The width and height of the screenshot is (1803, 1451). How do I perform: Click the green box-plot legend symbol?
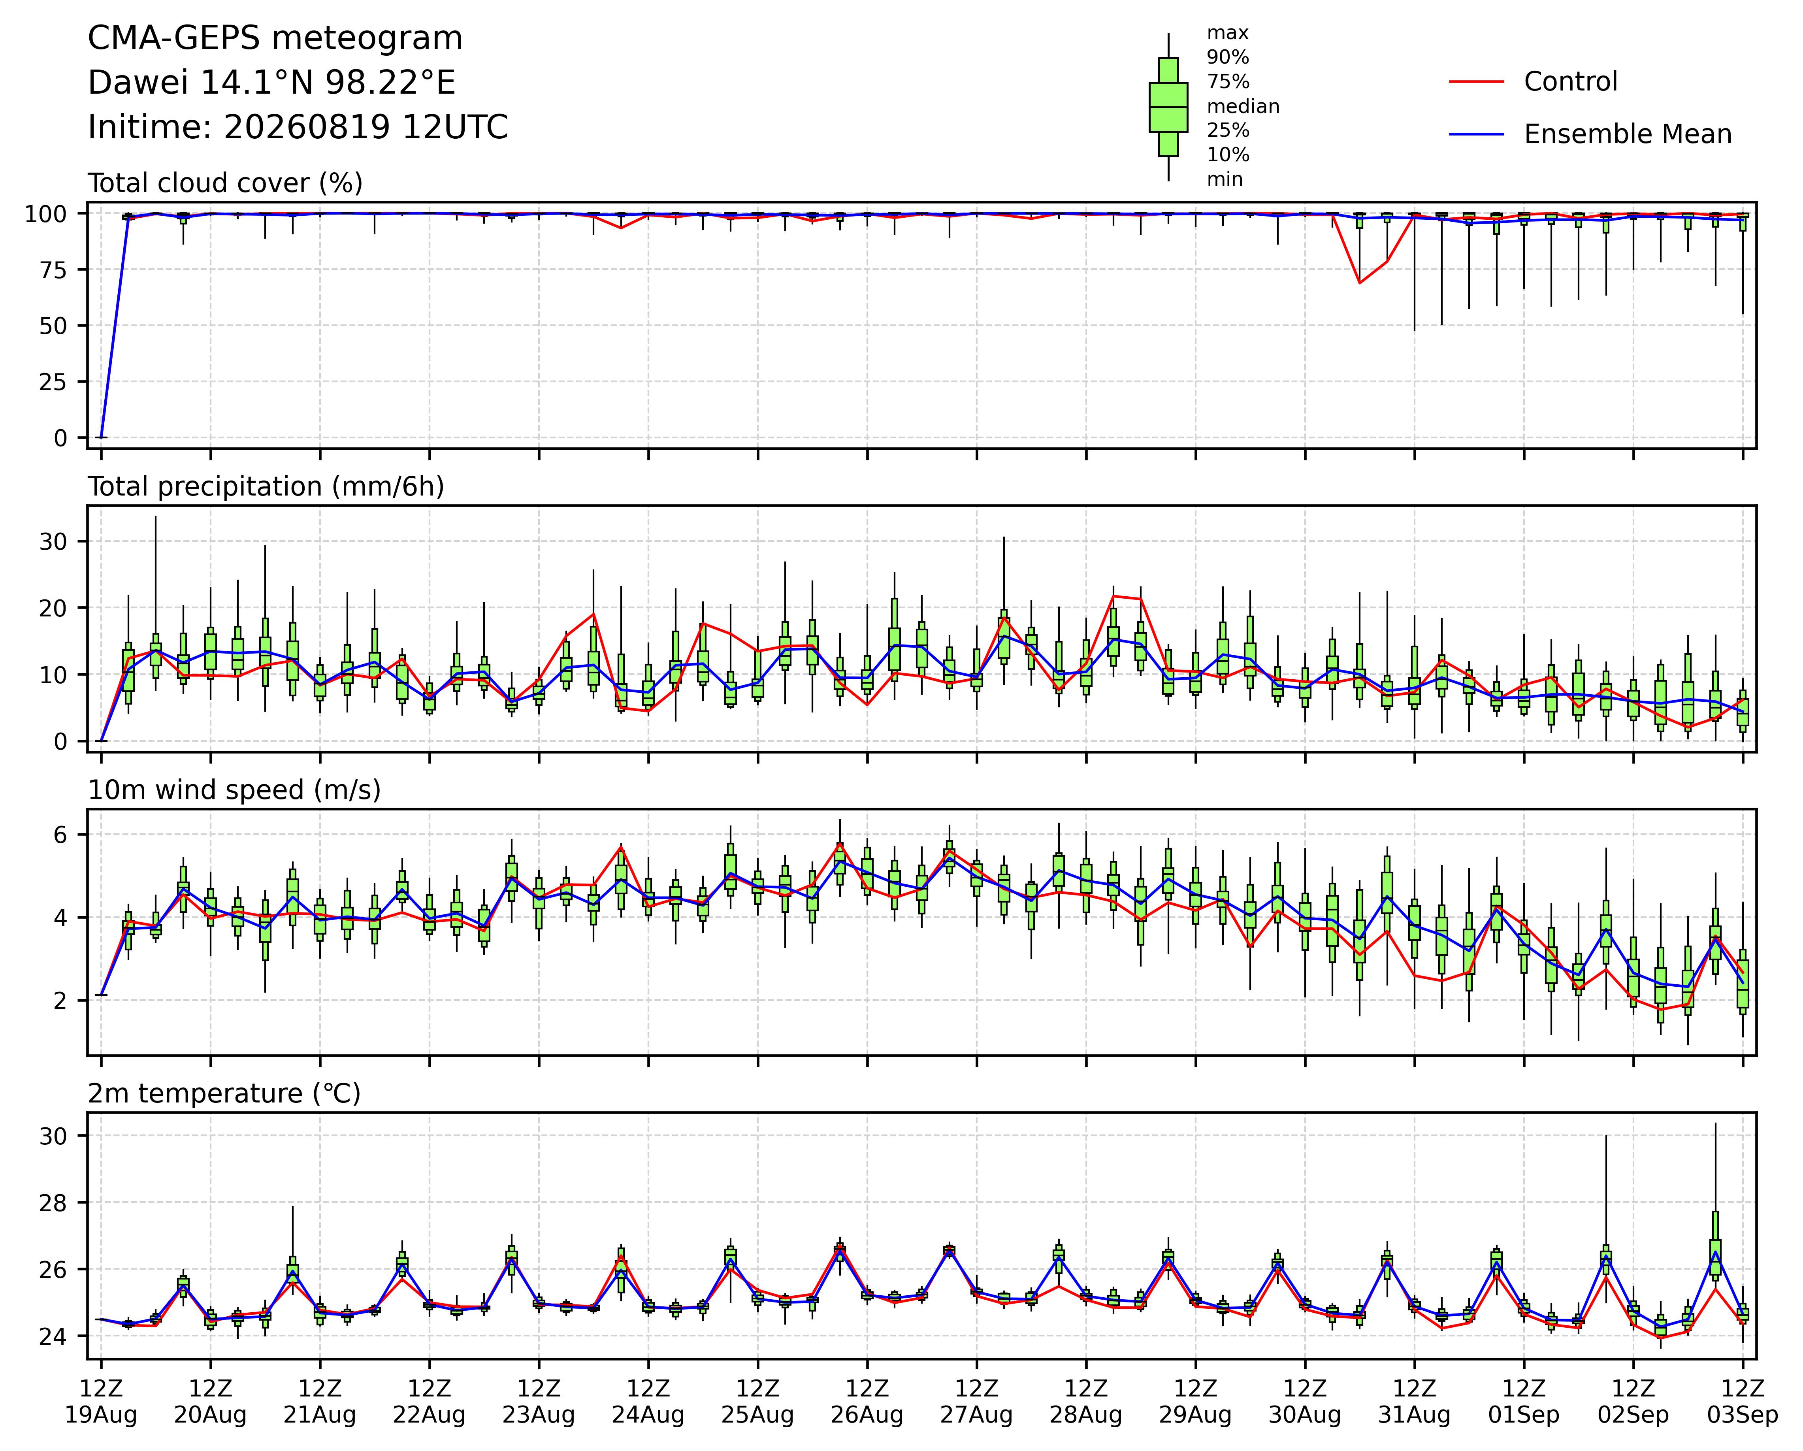(x=1168, y=107)
